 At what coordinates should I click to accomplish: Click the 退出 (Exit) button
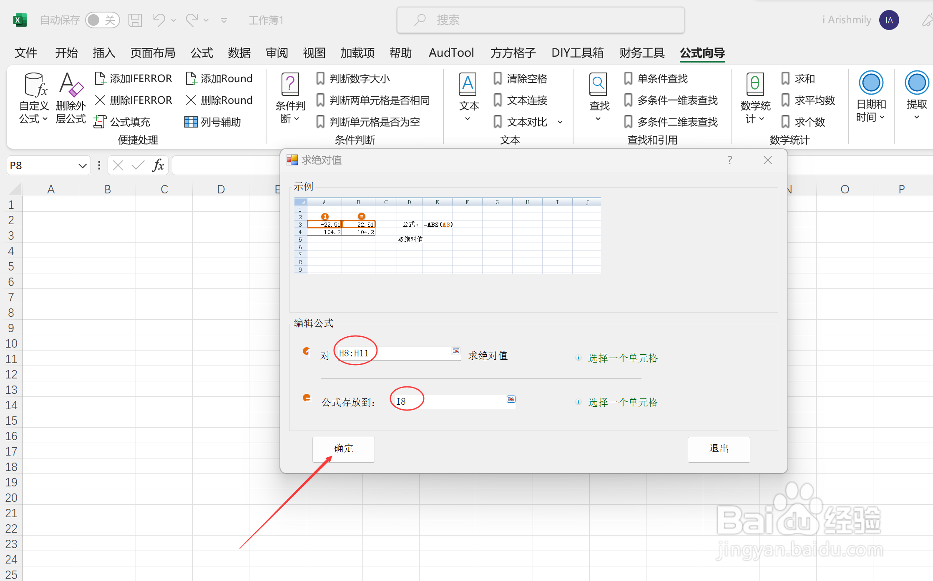[718, 449]
